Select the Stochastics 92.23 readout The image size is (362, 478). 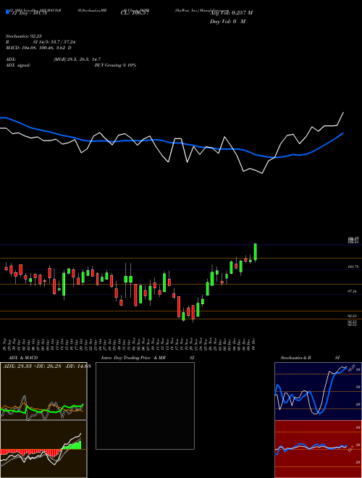[23, 36]
